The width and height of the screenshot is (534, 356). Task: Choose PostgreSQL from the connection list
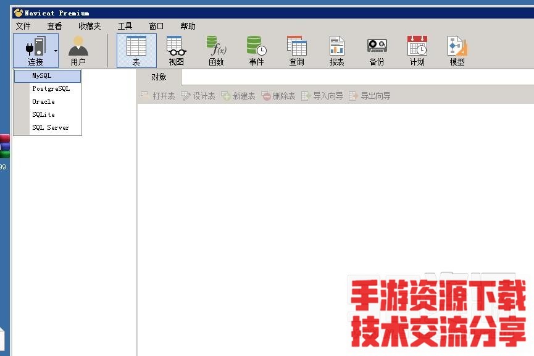point(51,89)
